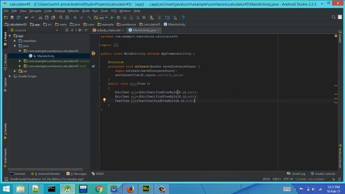Screen dimensions: 345x194
Task: Open the Terminal tool window
Action: coord(18,174)
